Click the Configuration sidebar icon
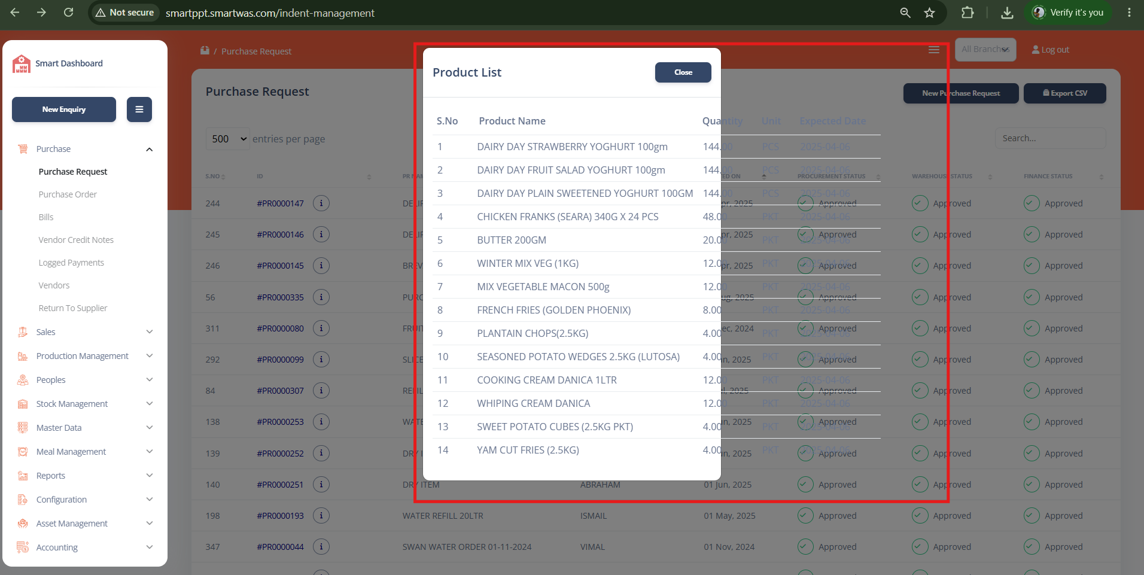The height and width of the screenshot is (575, 1144). coord(23,500)
